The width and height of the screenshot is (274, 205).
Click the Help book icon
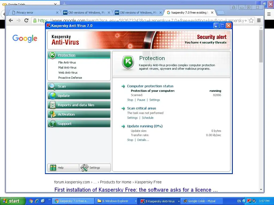53,168
